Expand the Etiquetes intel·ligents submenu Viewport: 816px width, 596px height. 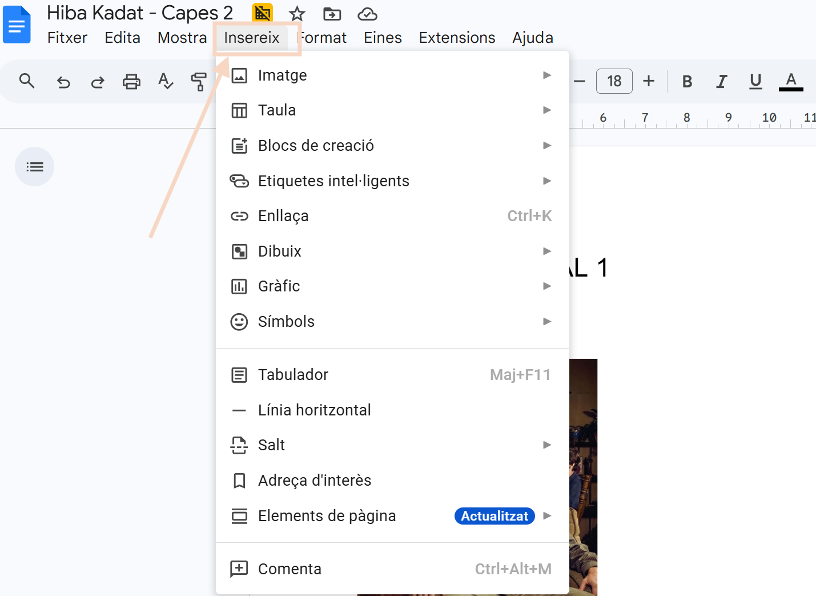click(x=392, y=181)
